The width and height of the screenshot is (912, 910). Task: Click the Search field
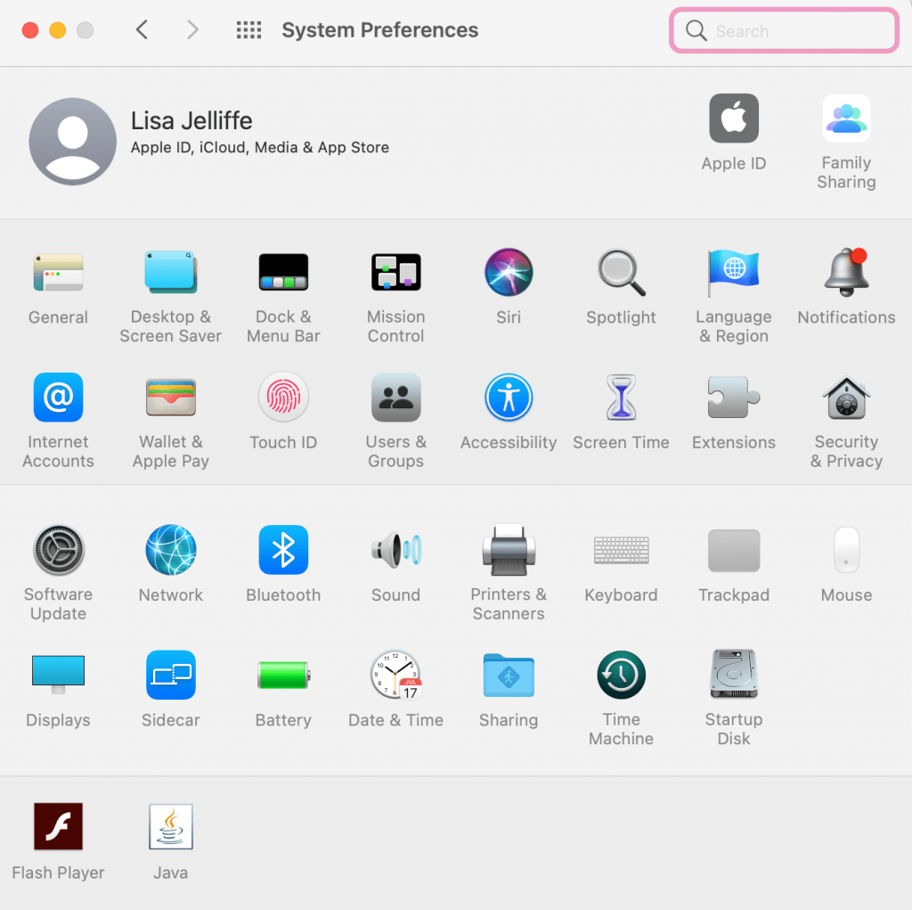point(784,30)
